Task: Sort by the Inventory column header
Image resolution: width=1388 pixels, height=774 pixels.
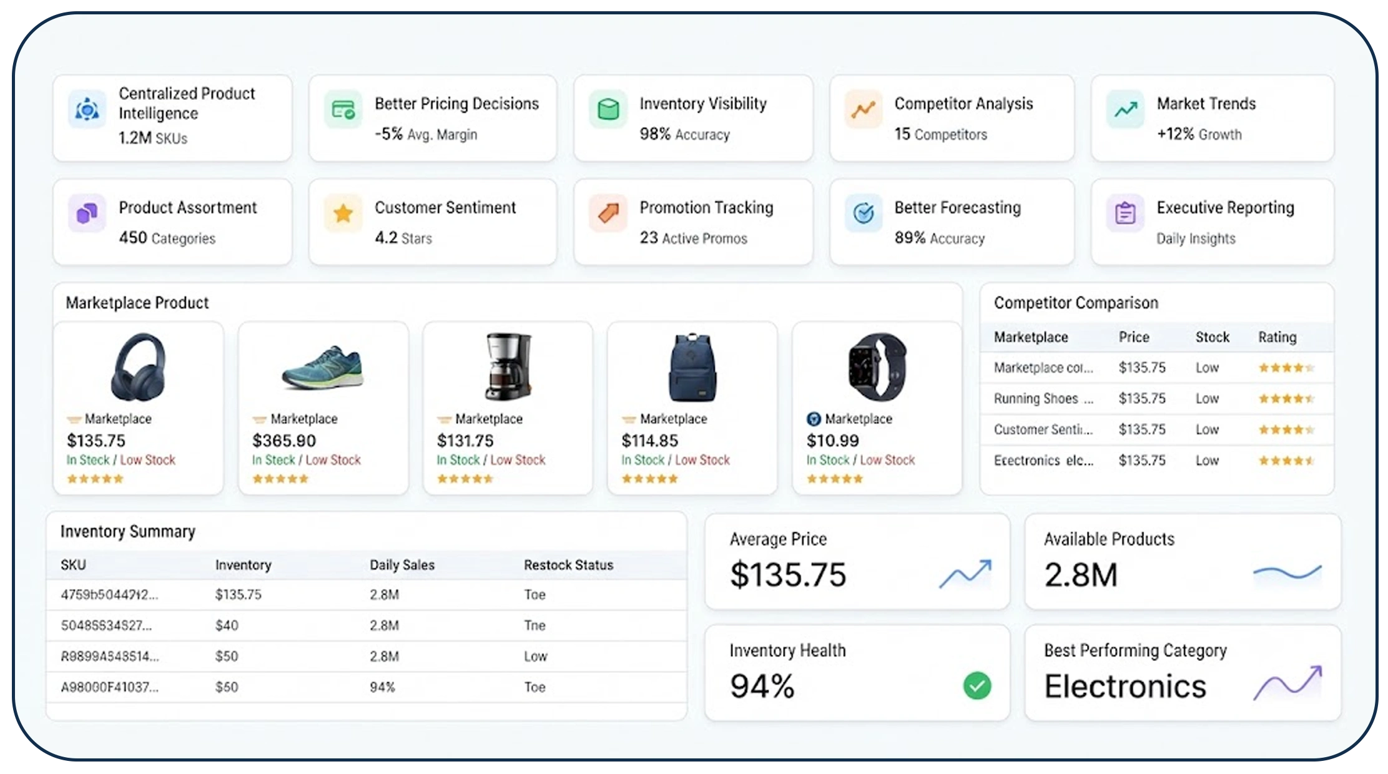Action: click(x=243, y=565)
